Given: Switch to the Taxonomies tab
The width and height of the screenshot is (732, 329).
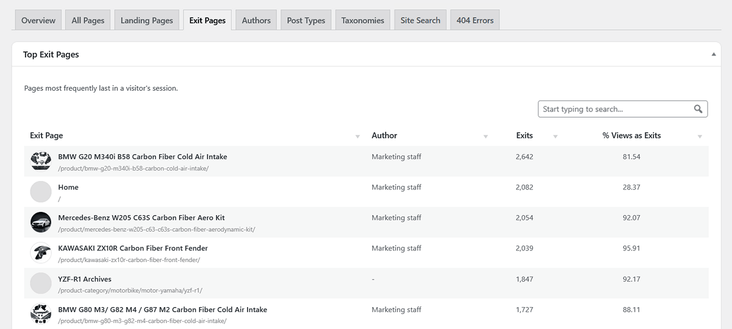Looking at the screenshot, I should (x=363, y=20).
